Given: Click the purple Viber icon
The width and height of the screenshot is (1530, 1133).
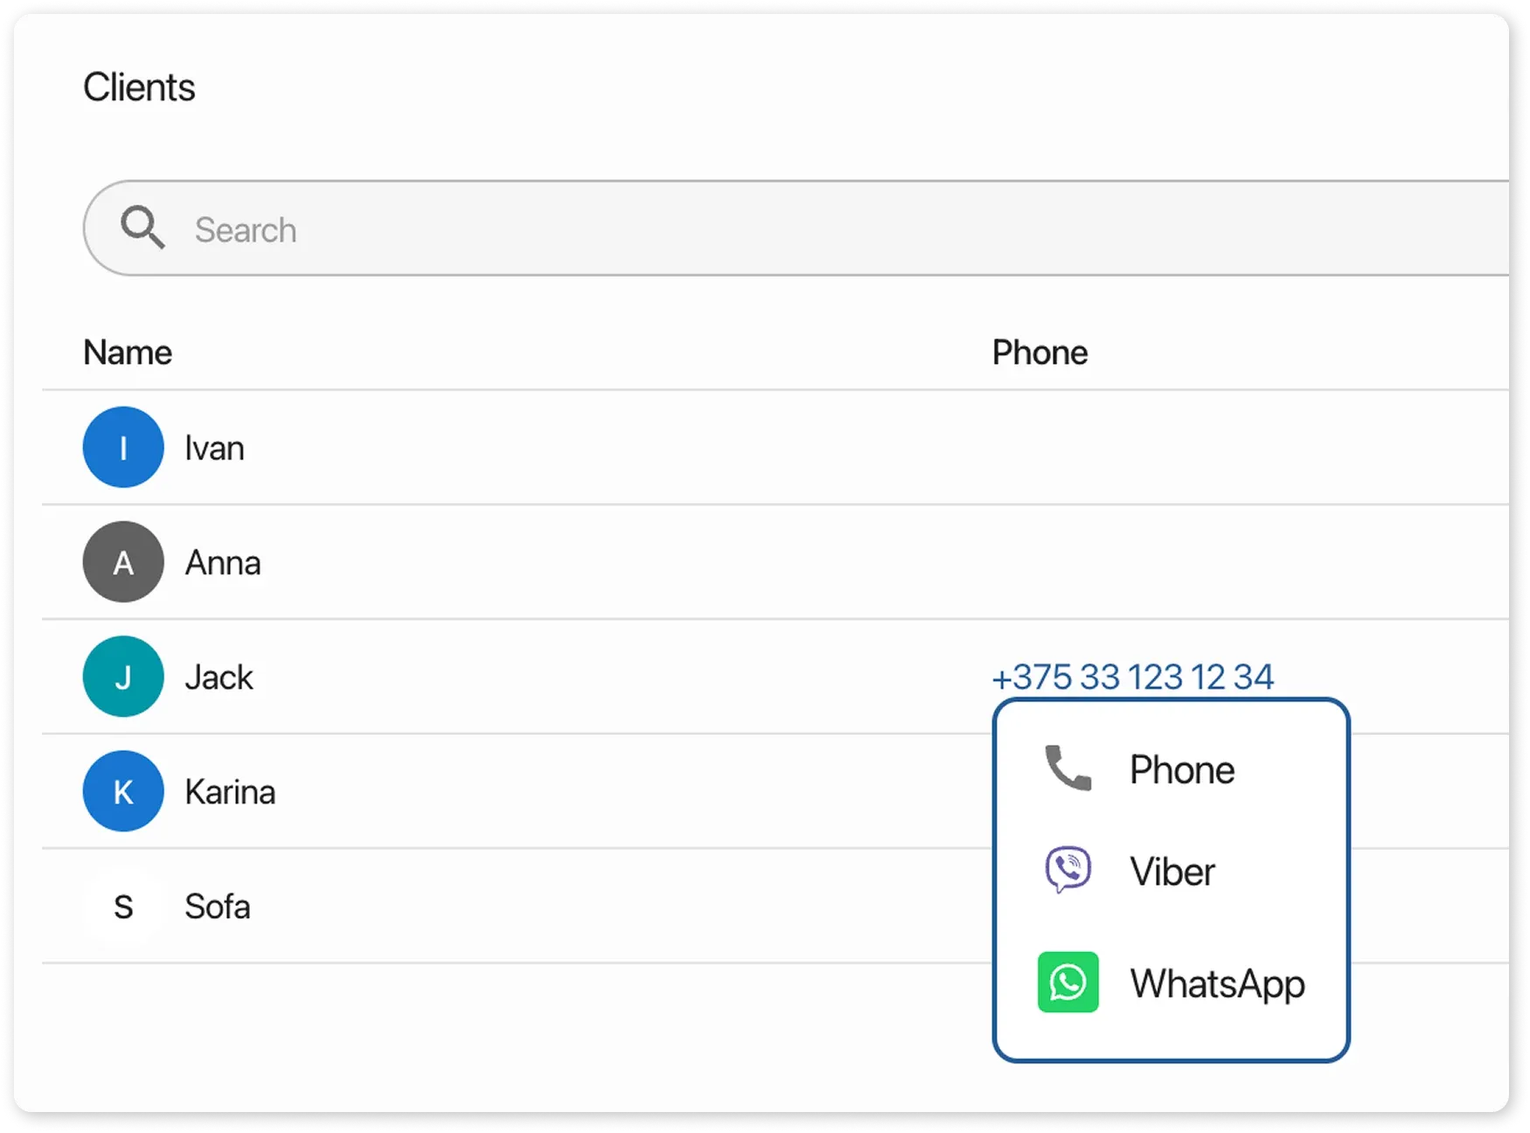Looking at the screenshot, I should [1068, 870].
